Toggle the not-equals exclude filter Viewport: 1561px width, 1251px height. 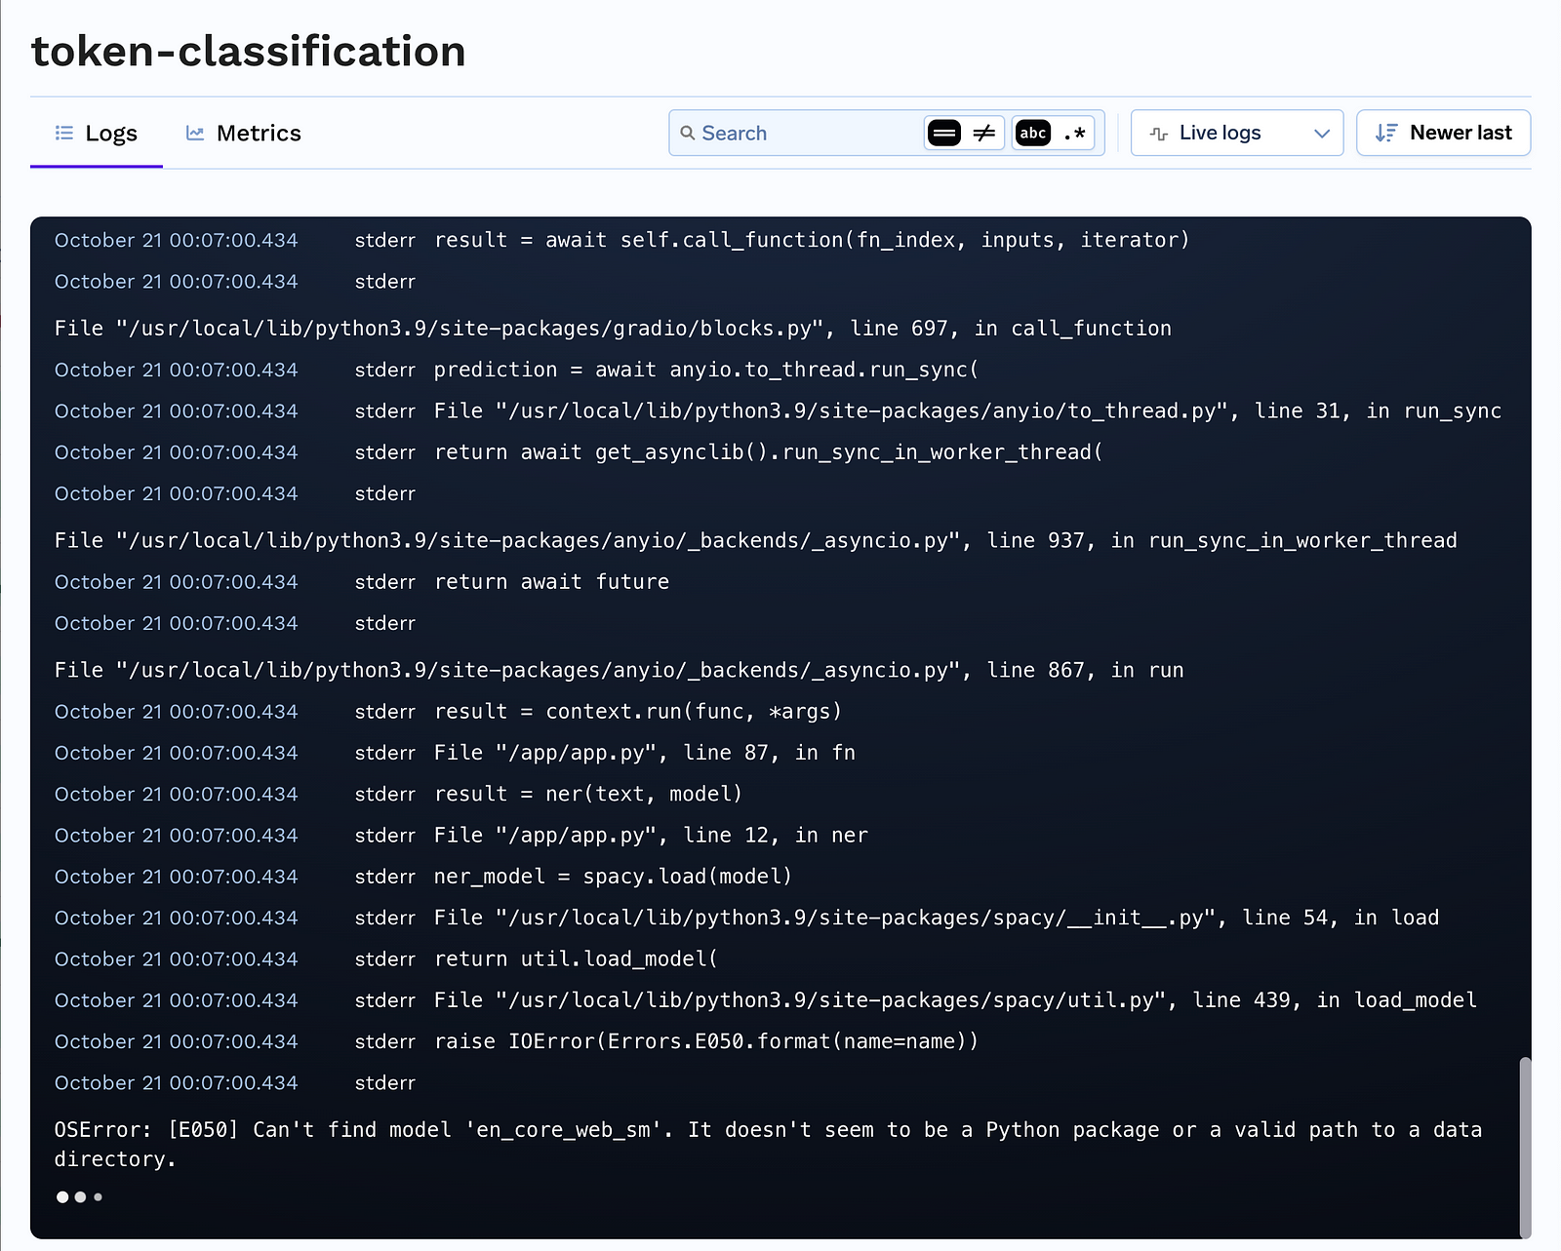(984, 134)
